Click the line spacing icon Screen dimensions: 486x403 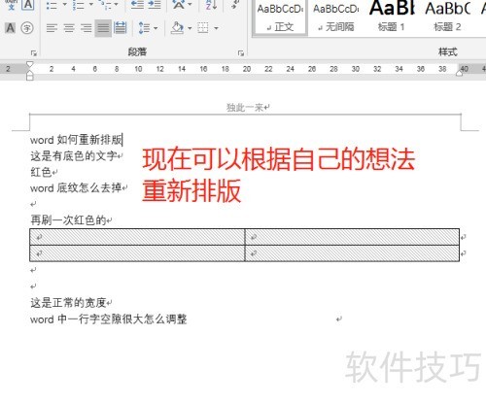pyautogui.click(x=144, y=28)
